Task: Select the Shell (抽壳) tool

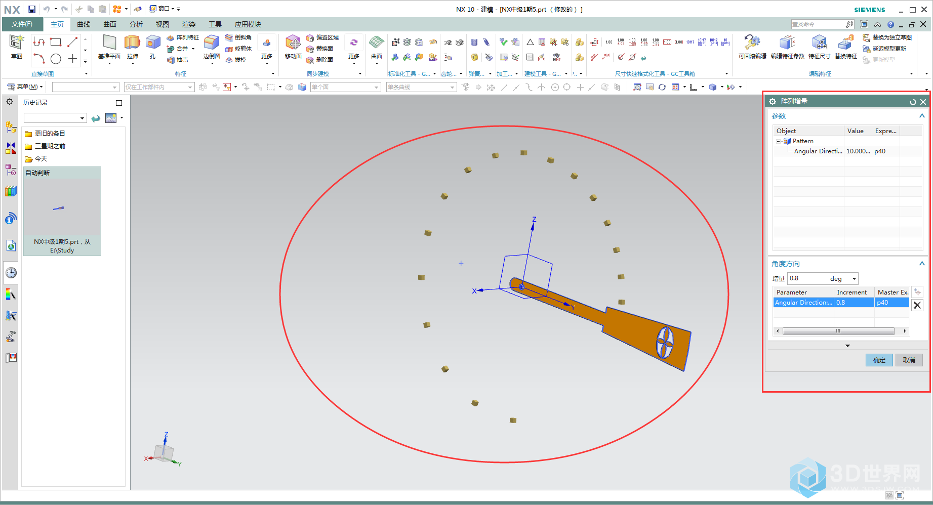Action: 177,60
